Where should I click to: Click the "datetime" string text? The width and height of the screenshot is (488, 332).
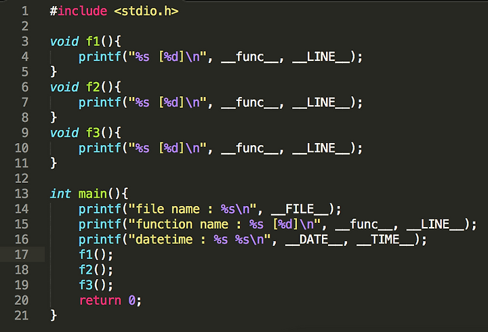pos(164,240)
